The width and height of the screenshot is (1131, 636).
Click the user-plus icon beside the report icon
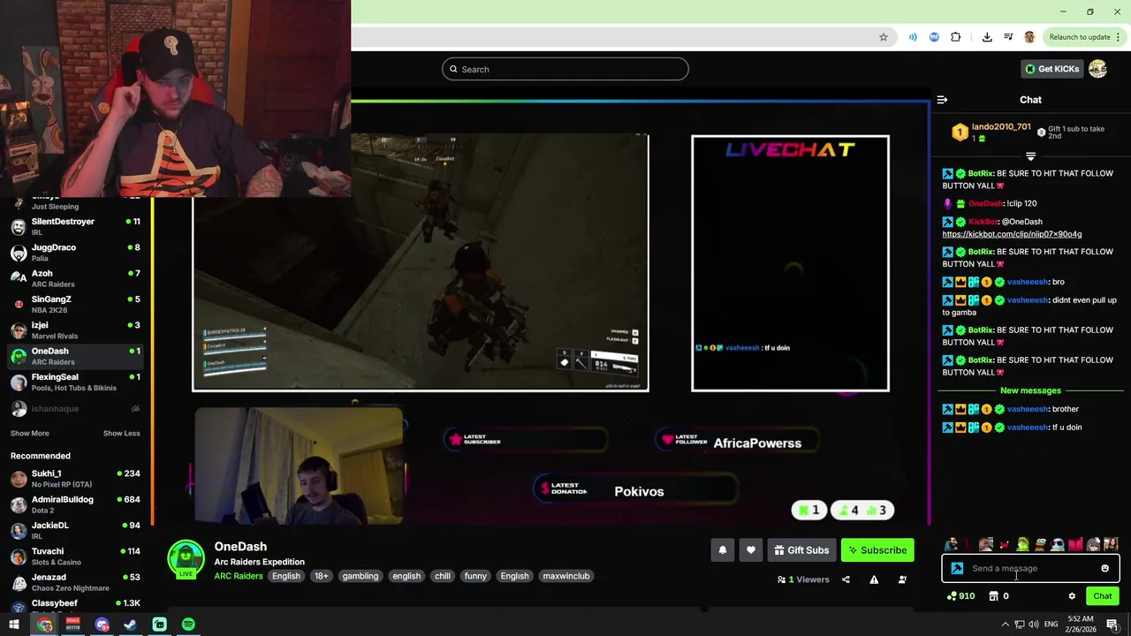[x=902, y=579]
